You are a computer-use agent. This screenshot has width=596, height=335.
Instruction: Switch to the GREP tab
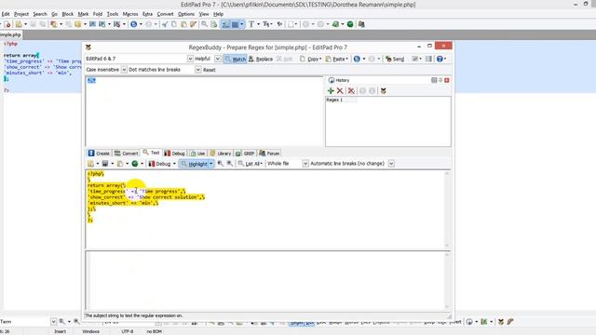[245, 154]
